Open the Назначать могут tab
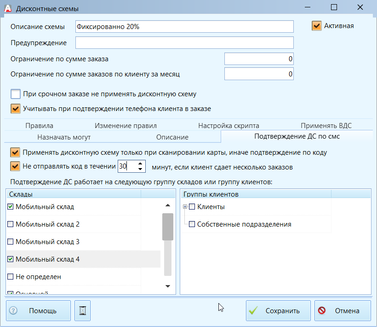Image resolution: width=377 pixels, height=327 pixels. [64, 137]
